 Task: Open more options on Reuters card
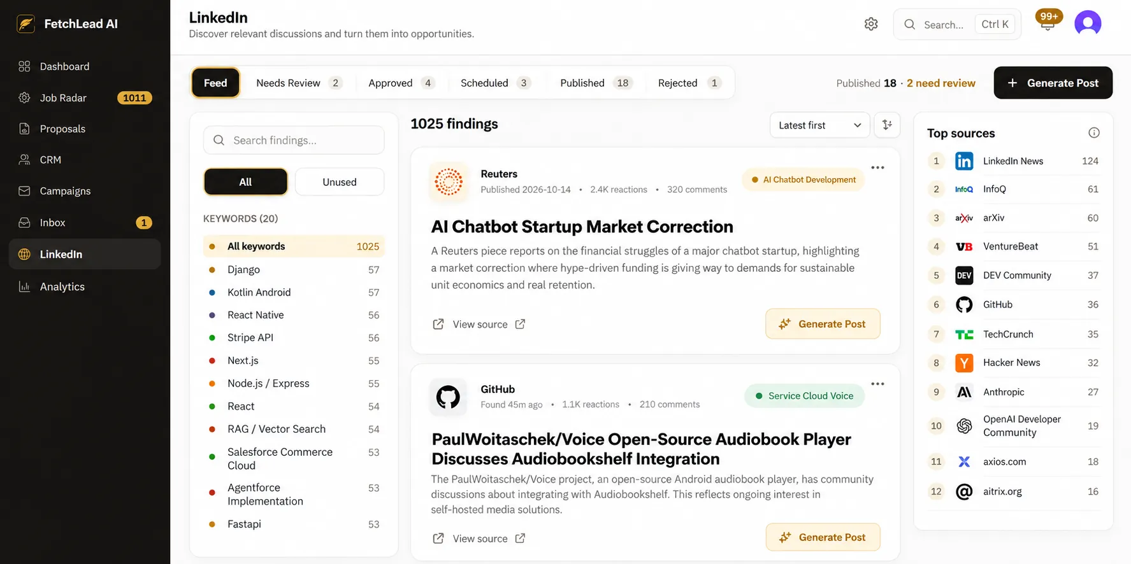point(877,167)
